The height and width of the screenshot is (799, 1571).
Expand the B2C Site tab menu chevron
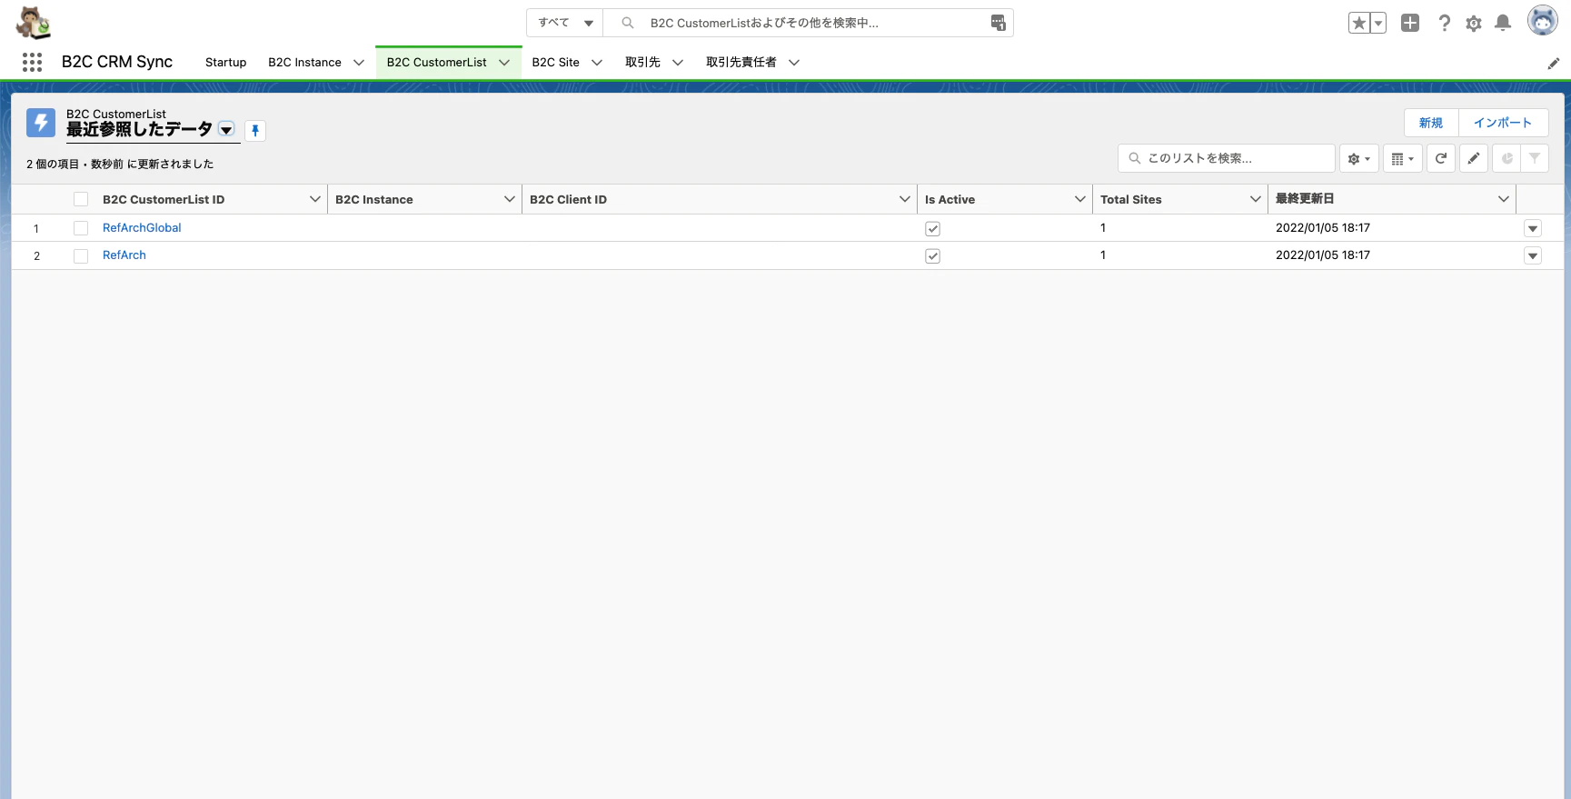tap(597, 63)
